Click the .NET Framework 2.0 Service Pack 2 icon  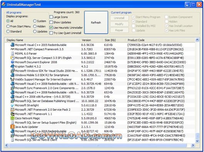12,110
